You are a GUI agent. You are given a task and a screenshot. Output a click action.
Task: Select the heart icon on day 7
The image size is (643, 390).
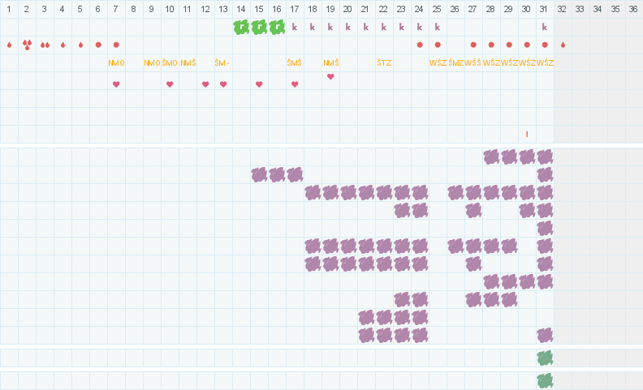(116, 84)
